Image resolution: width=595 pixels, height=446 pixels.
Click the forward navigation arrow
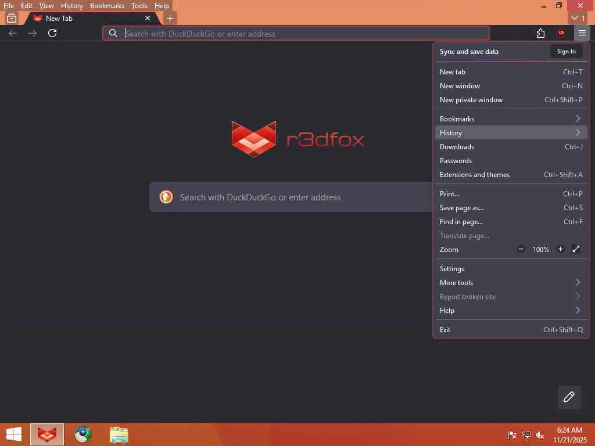33,33
